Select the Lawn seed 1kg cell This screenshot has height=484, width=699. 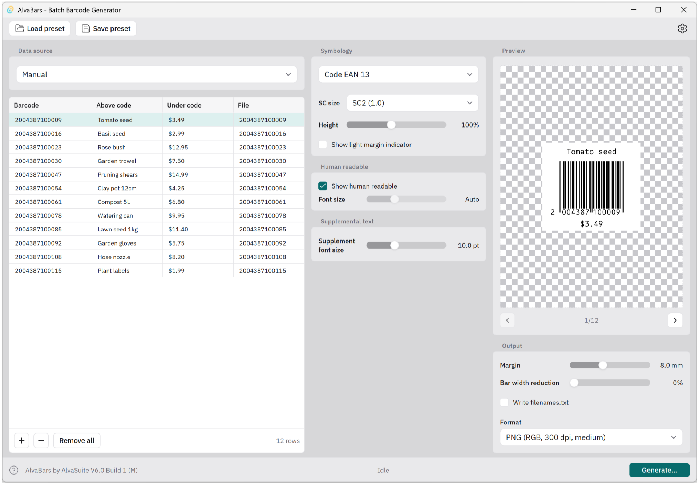pyautogui.click(x=127, y=229)
